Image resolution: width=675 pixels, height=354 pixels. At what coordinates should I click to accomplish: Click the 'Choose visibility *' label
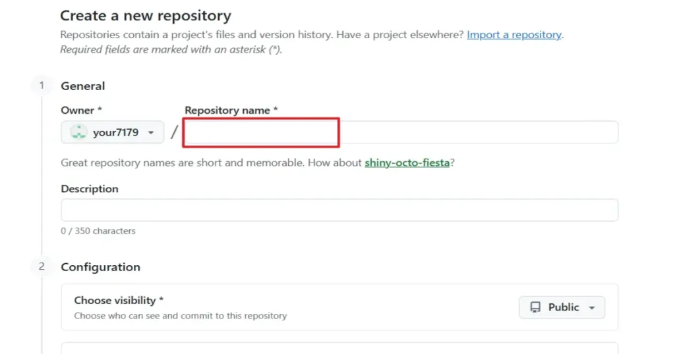(x=119, y=300)
